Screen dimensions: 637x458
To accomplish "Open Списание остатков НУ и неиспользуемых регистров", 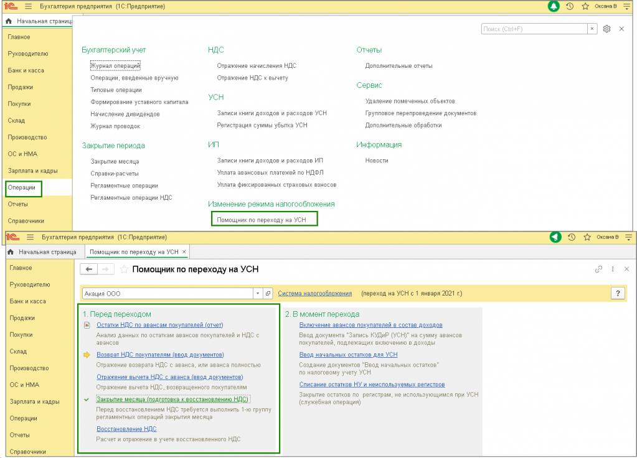I will [x=372, y=384].
